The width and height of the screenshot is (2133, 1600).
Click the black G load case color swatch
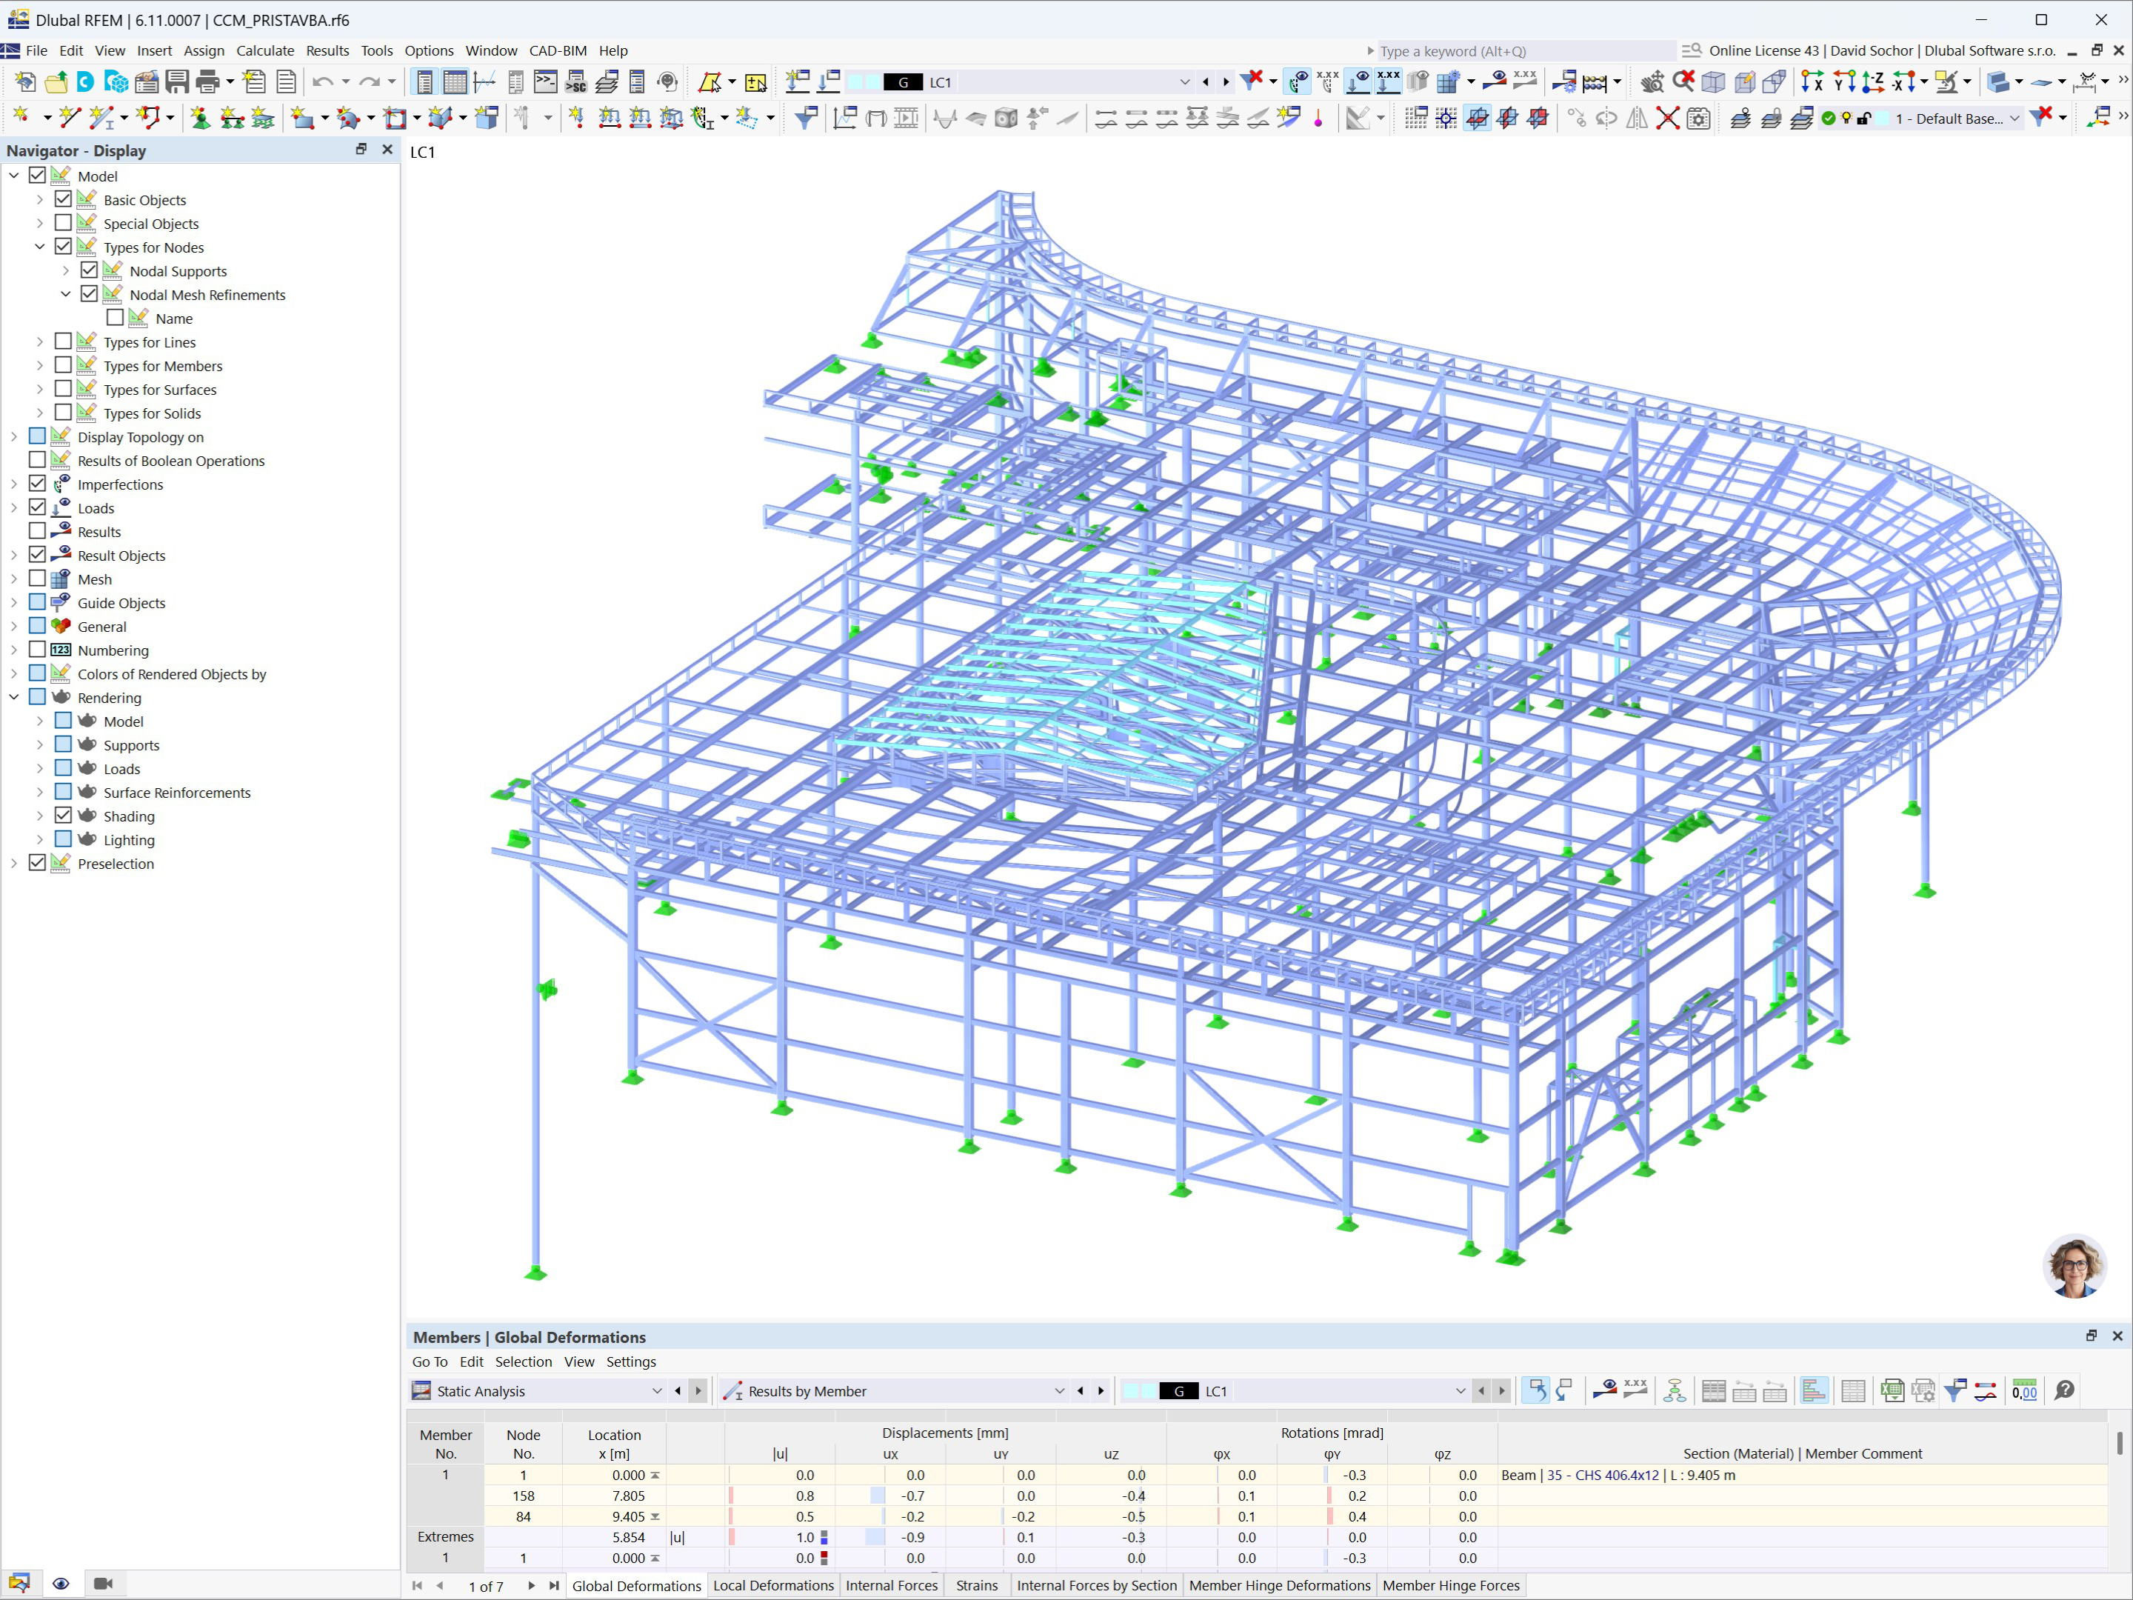point(903,82)
